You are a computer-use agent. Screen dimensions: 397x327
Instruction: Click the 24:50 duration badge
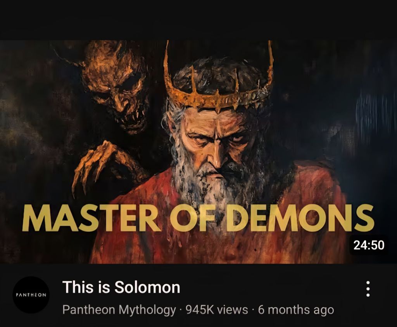coord(369,245)
